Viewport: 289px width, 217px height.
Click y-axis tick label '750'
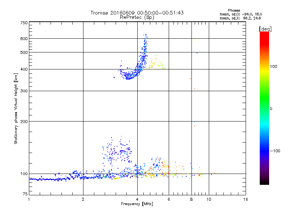click(x=24, y=23)
